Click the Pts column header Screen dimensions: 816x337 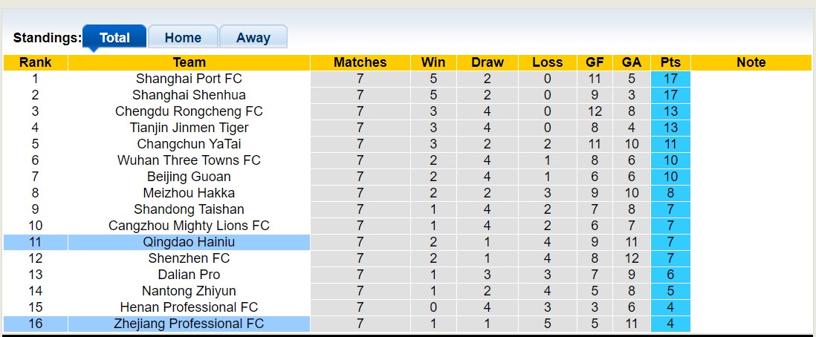pos(670,62)
